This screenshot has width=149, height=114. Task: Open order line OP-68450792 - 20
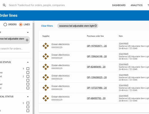[x=96, y=98]
